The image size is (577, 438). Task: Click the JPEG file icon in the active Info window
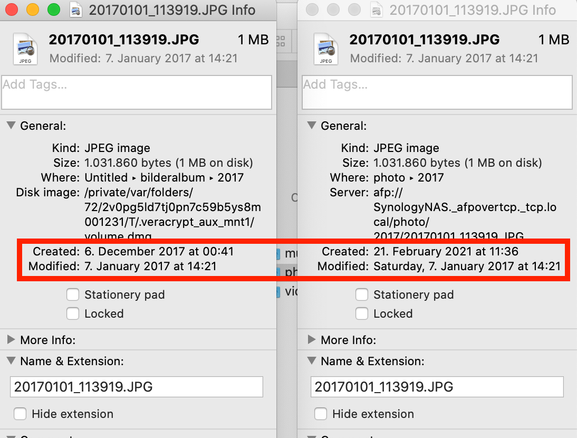25,49
